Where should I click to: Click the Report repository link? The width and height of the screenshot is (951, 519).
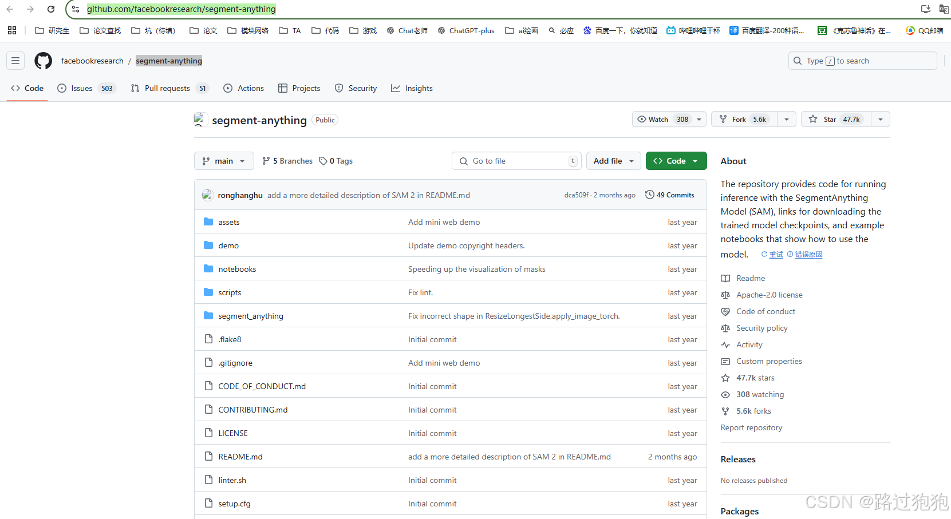[751, 427]
